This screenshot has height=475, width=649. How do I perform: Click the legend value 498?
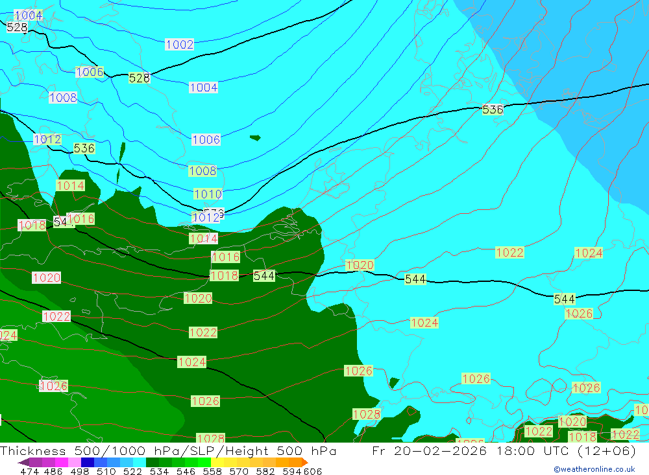point(79,471)
